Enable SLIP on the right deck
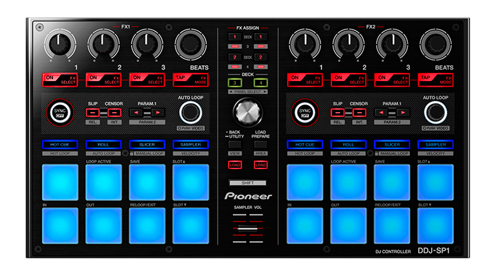496x275 pixels. 338,112
